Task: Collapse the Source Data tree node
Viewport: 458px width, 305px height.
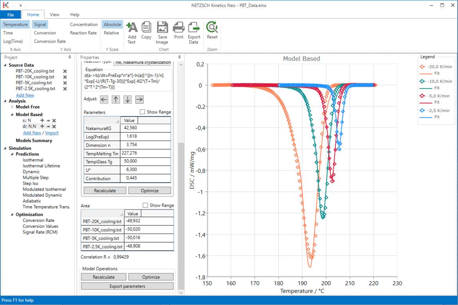Action: point(5,65)
